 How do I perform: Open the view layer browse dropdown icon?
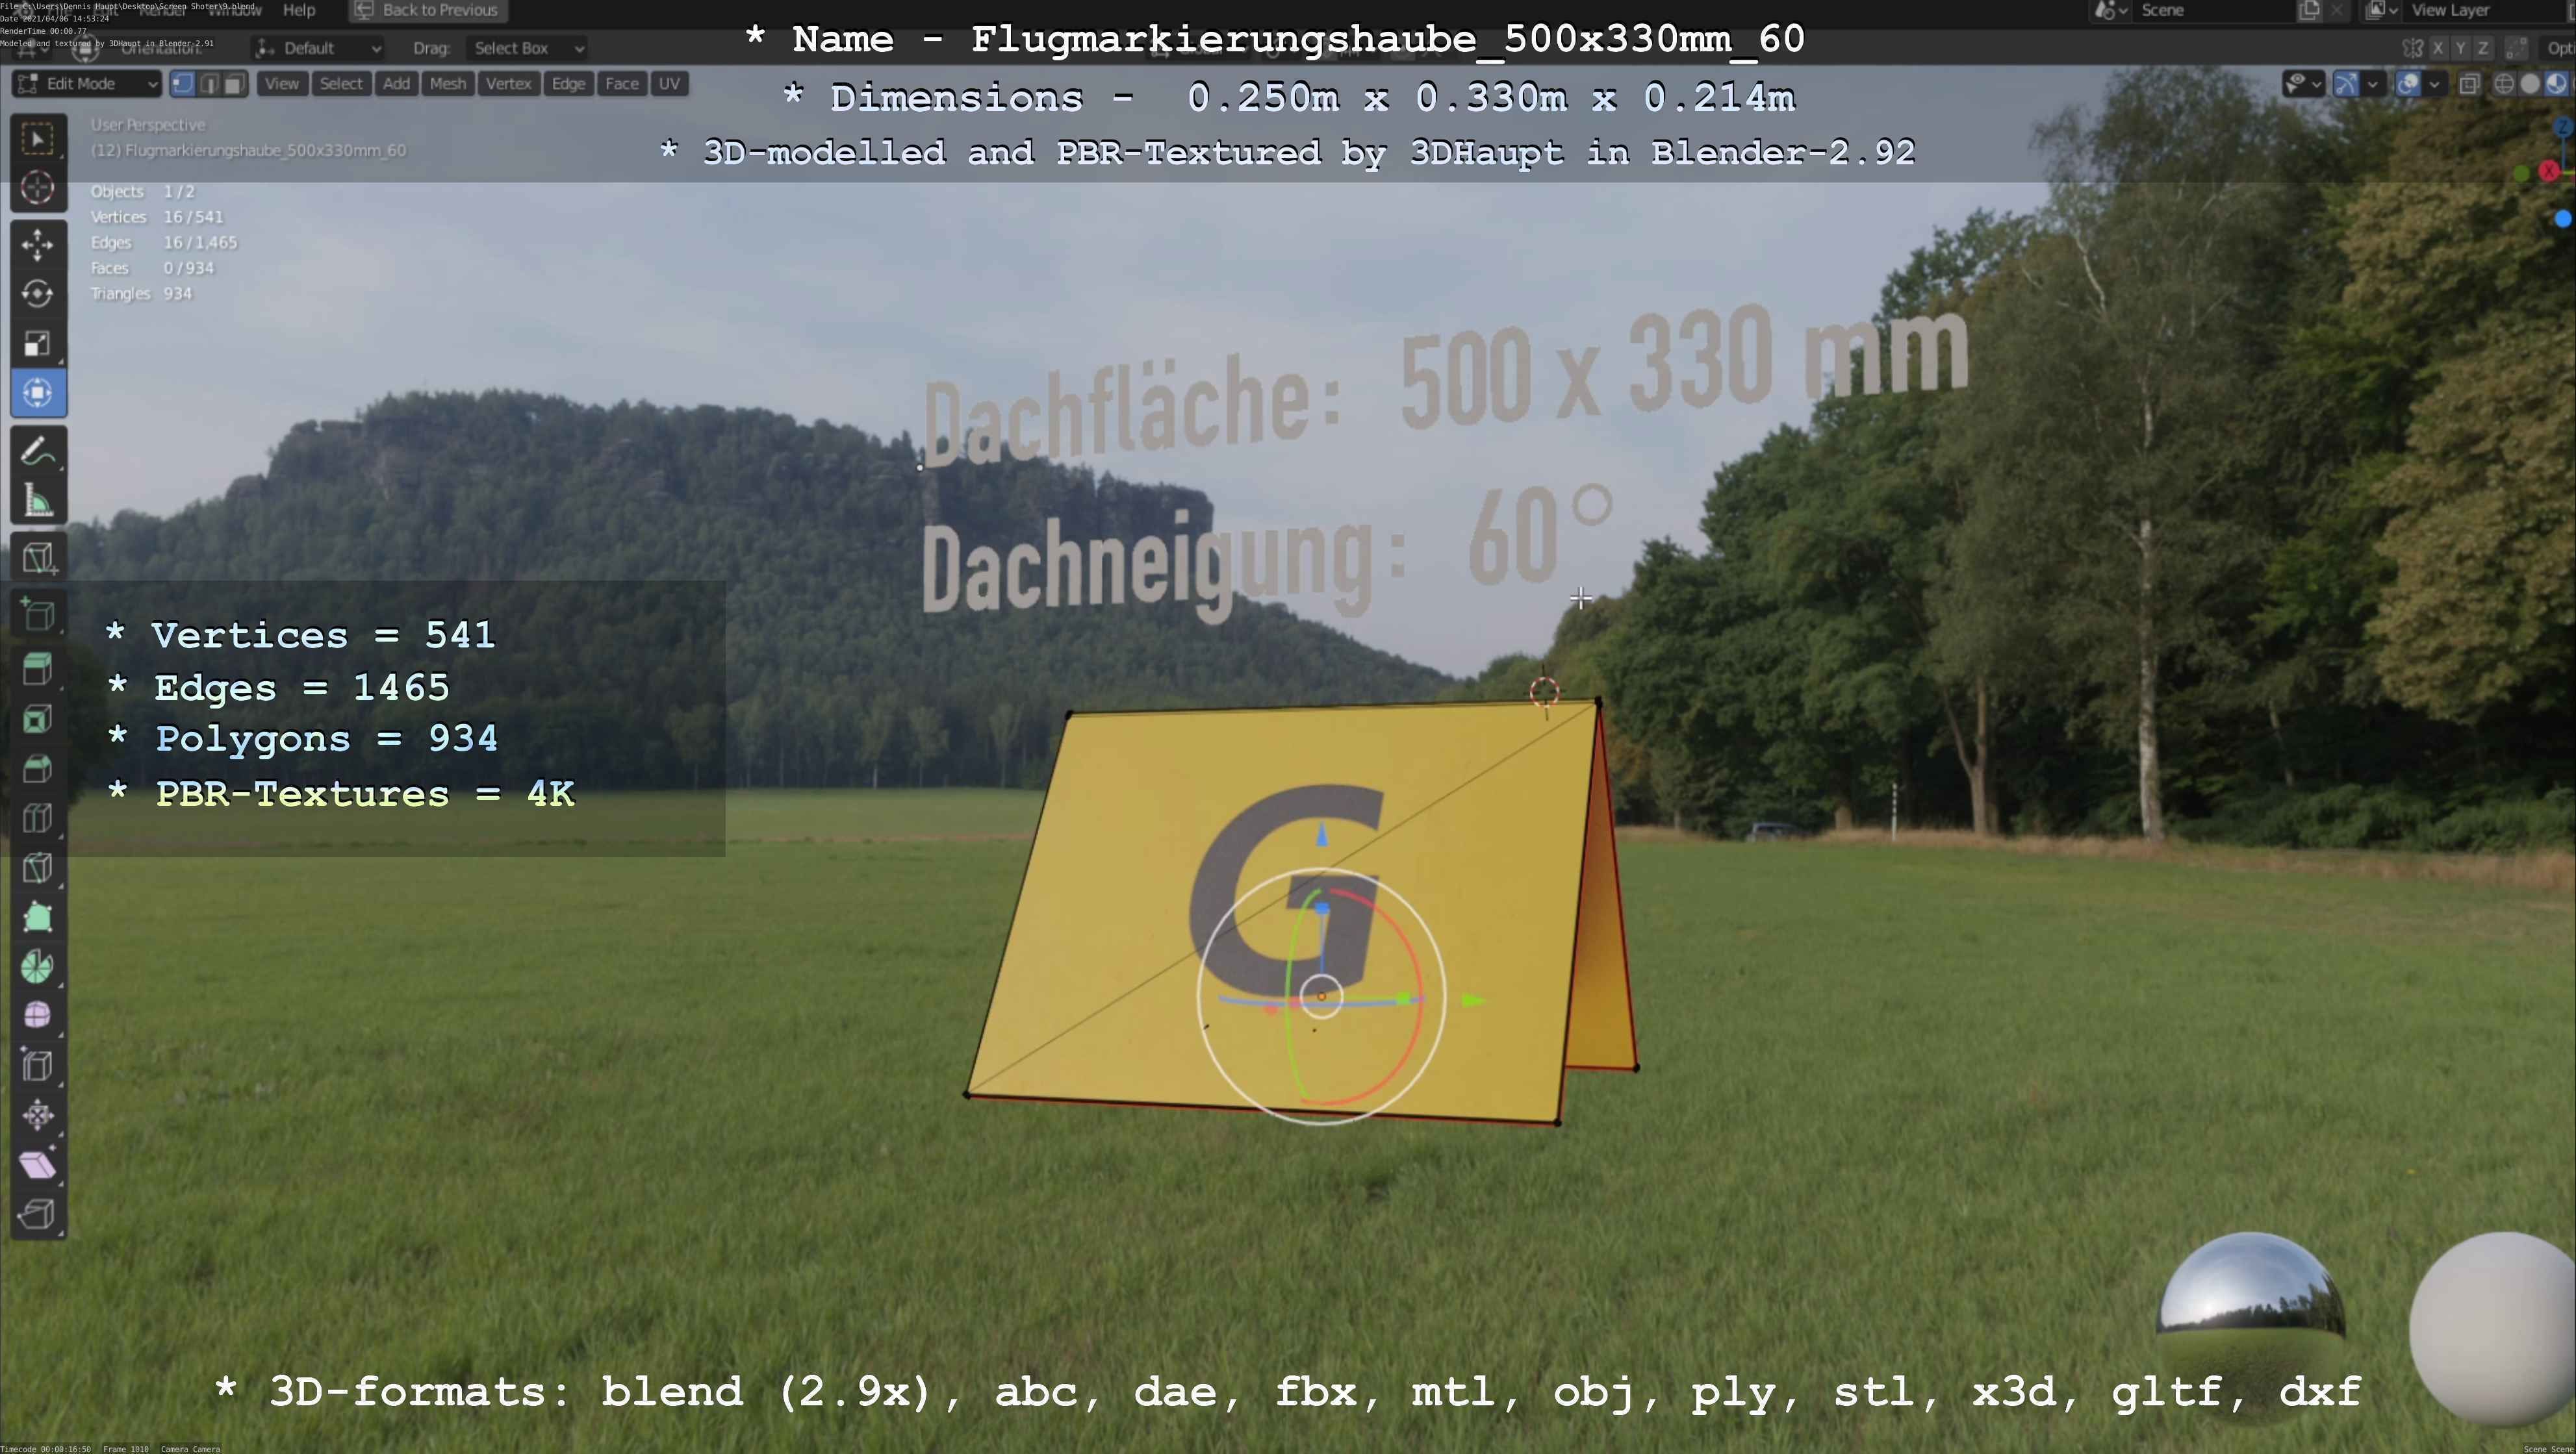(2382, 10)
